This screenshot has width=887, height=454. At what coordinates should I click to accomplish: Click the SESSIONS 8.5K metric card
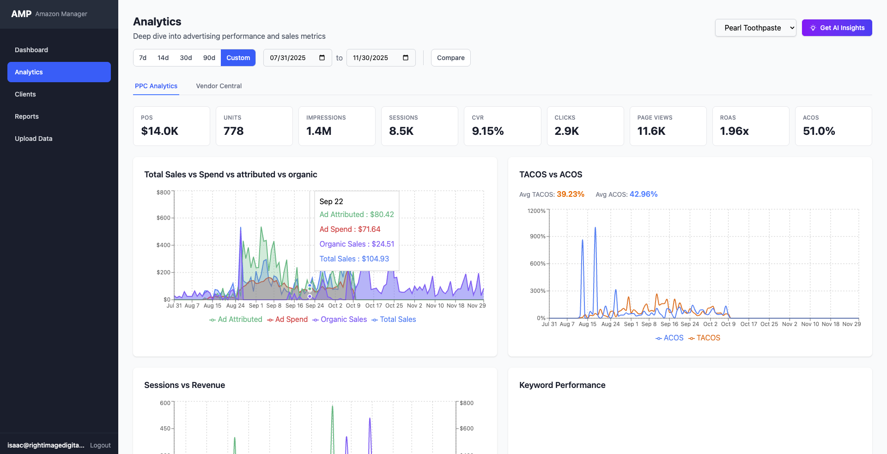click(x=419, y=126)
